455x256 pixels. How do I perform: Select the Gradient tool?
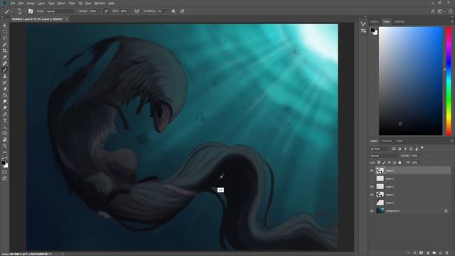click(5, 95)
